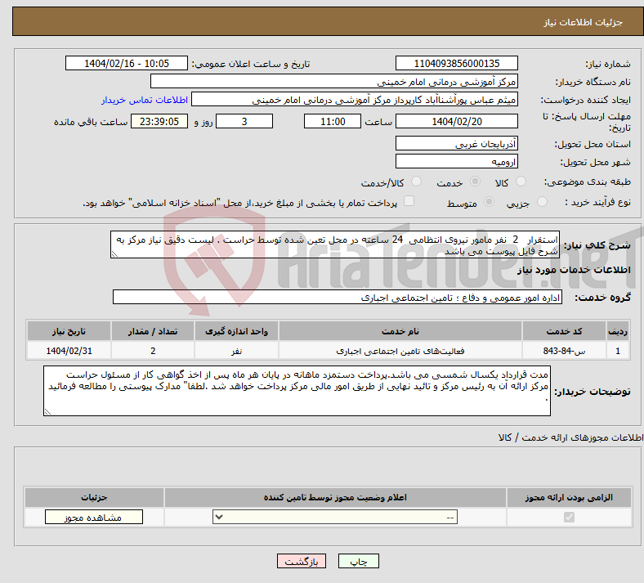Click the واحد اندازه گیری column header
The height and width of the screenshot is (583, 644).
[x=236, y=331]
